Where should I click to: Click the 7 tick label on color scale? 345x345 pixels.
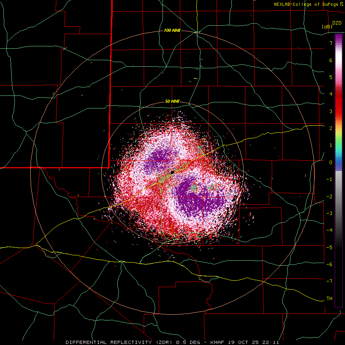331,43
